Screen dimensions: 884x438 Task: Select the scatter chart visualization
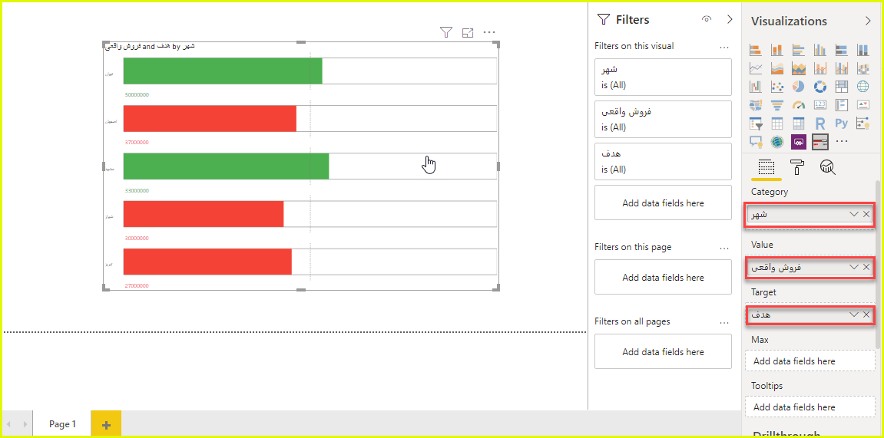click(x=777, y=87)
